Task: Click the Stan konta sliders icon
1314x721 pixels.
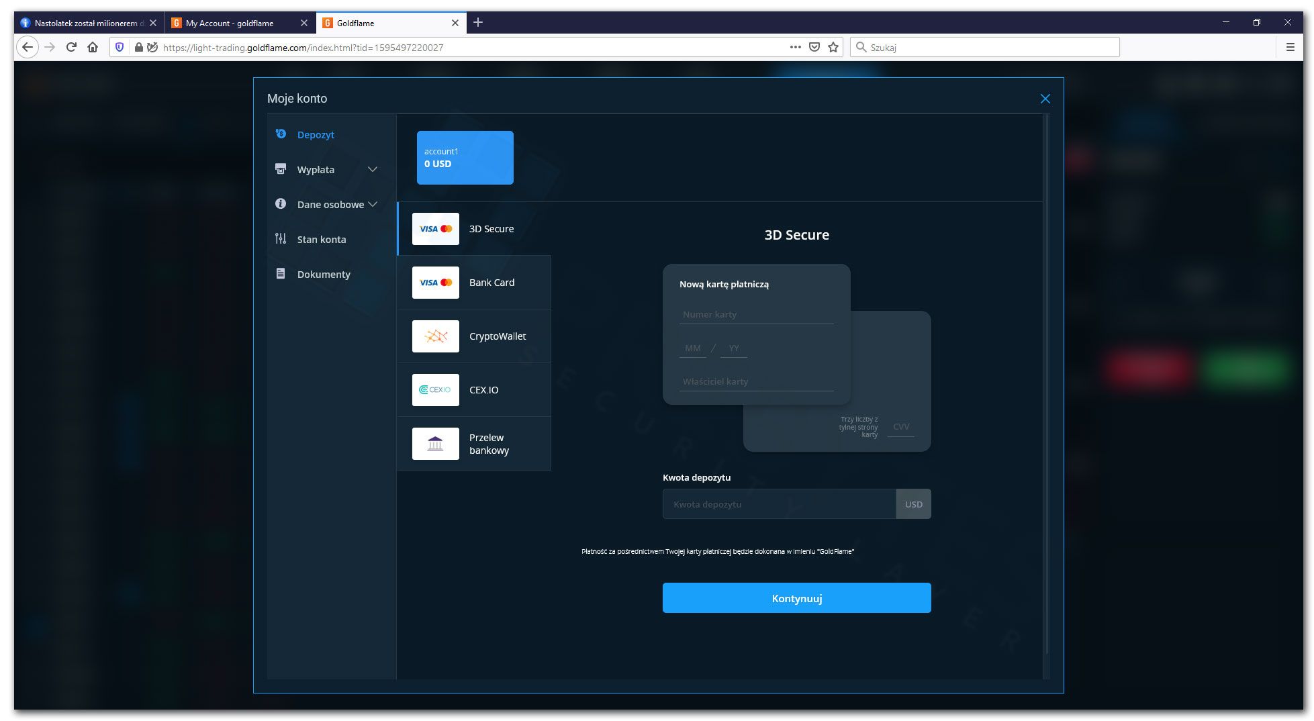Action: tap(281, 239)
